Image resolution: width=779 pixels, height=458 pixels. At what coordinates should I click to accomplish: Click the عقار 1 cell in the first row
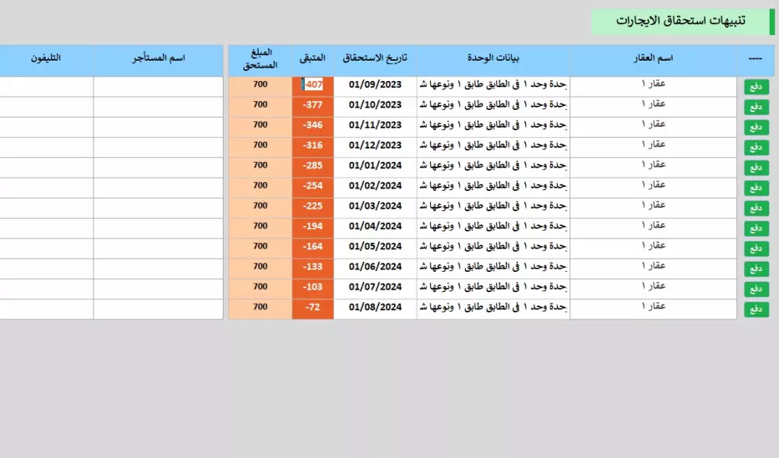pyautogui.click(x=654, y=84)
